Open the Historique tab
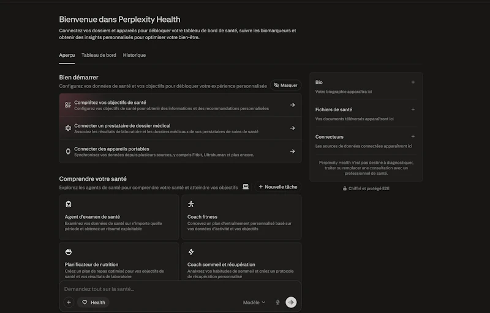The width and height of the screenshot is (490, 313). 134,55
